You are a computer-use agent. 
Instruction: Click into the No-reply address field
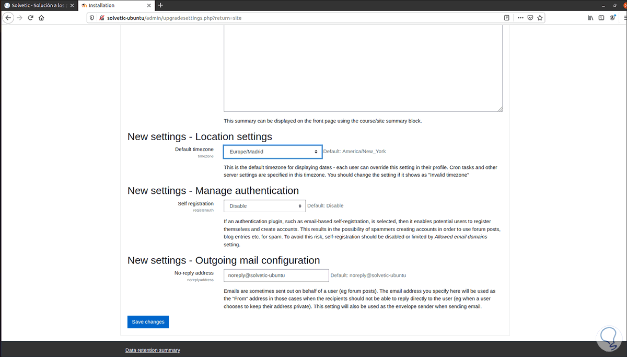[x=276, y=275]
